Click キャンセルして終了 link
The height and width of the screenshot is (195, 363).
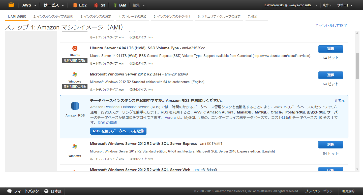(331, 26)
